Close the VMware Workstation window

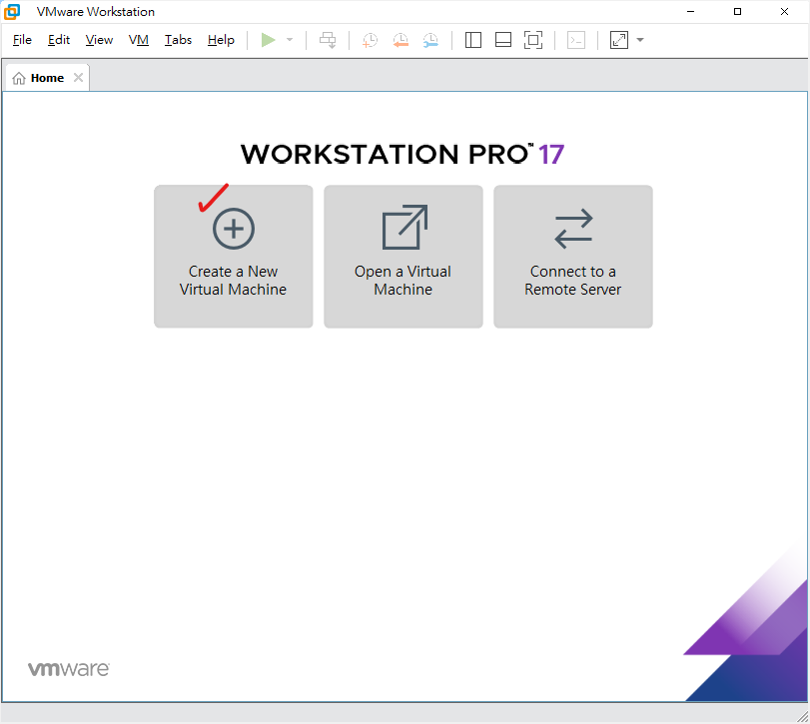(x=784, y=11)
